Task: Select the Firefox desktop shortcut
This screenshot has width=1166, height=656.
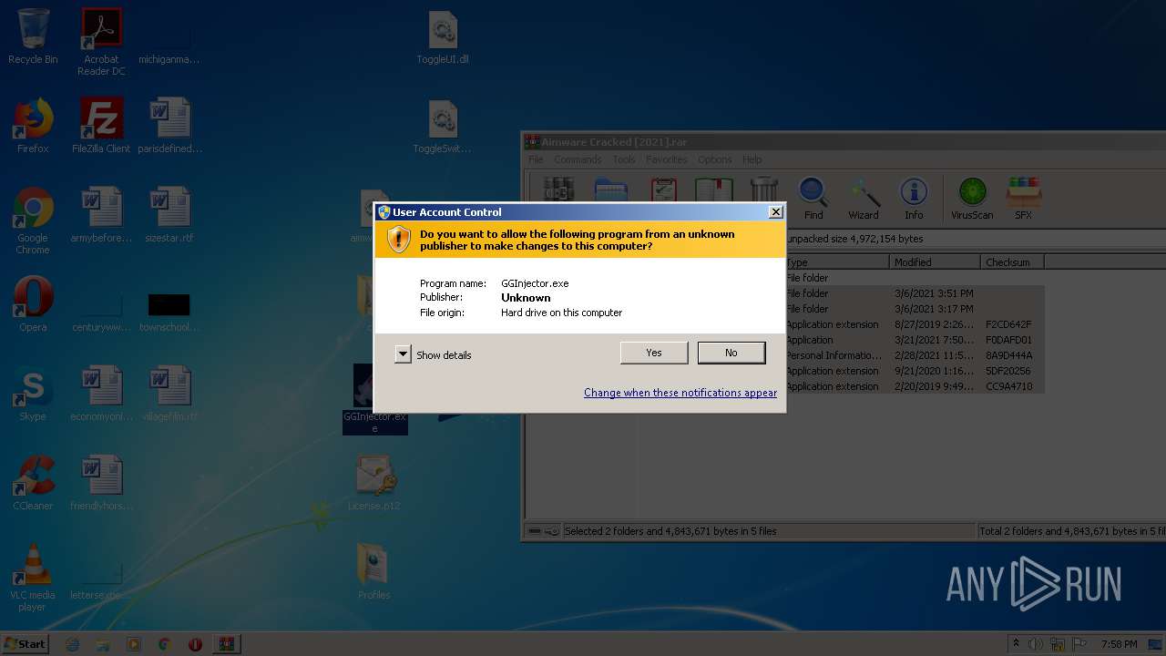Action: pyautogui.click(x=33, y=126)
